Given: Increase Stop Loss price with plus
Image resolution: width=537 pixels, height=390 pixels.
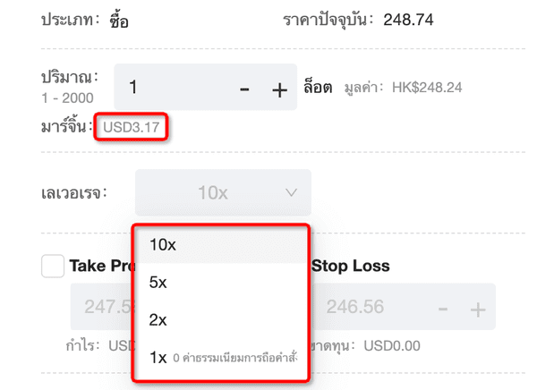Looking at the screenshot, I should click(477, 308).
